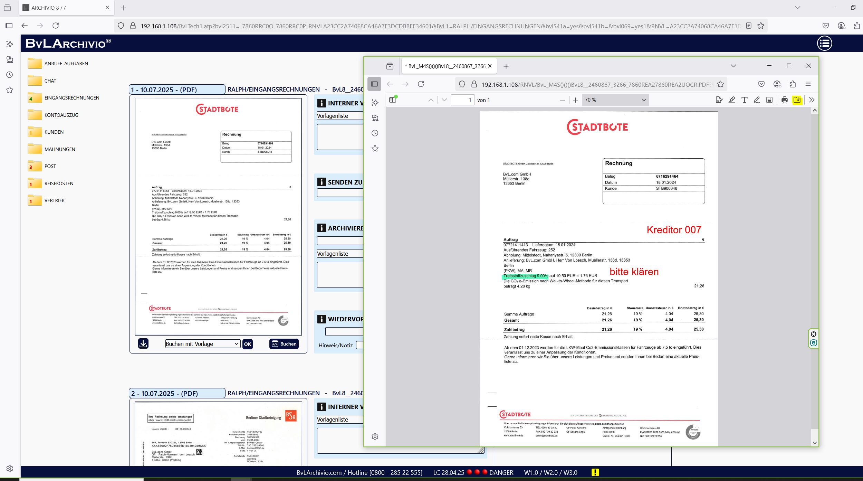Print the PDF using the printer icon
The width and height of the screenshot is (863, 481).
785,100
